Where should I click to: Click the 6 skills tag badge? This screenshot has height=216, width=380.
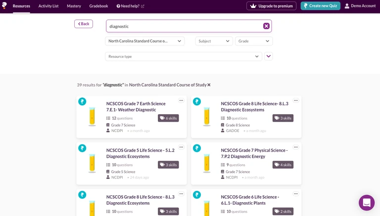click(169, 118)
